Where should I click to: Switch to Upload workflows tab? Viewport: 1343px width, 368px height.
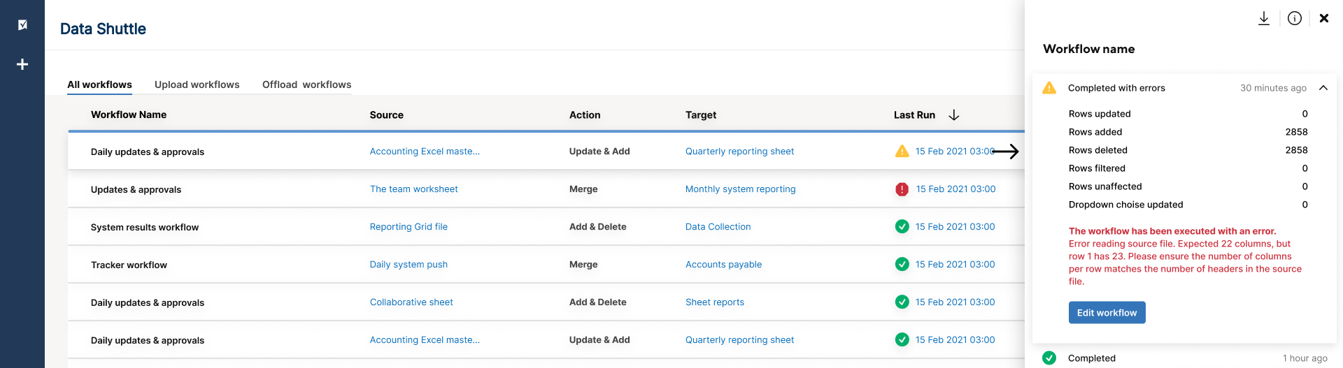(x=197, y=84)
